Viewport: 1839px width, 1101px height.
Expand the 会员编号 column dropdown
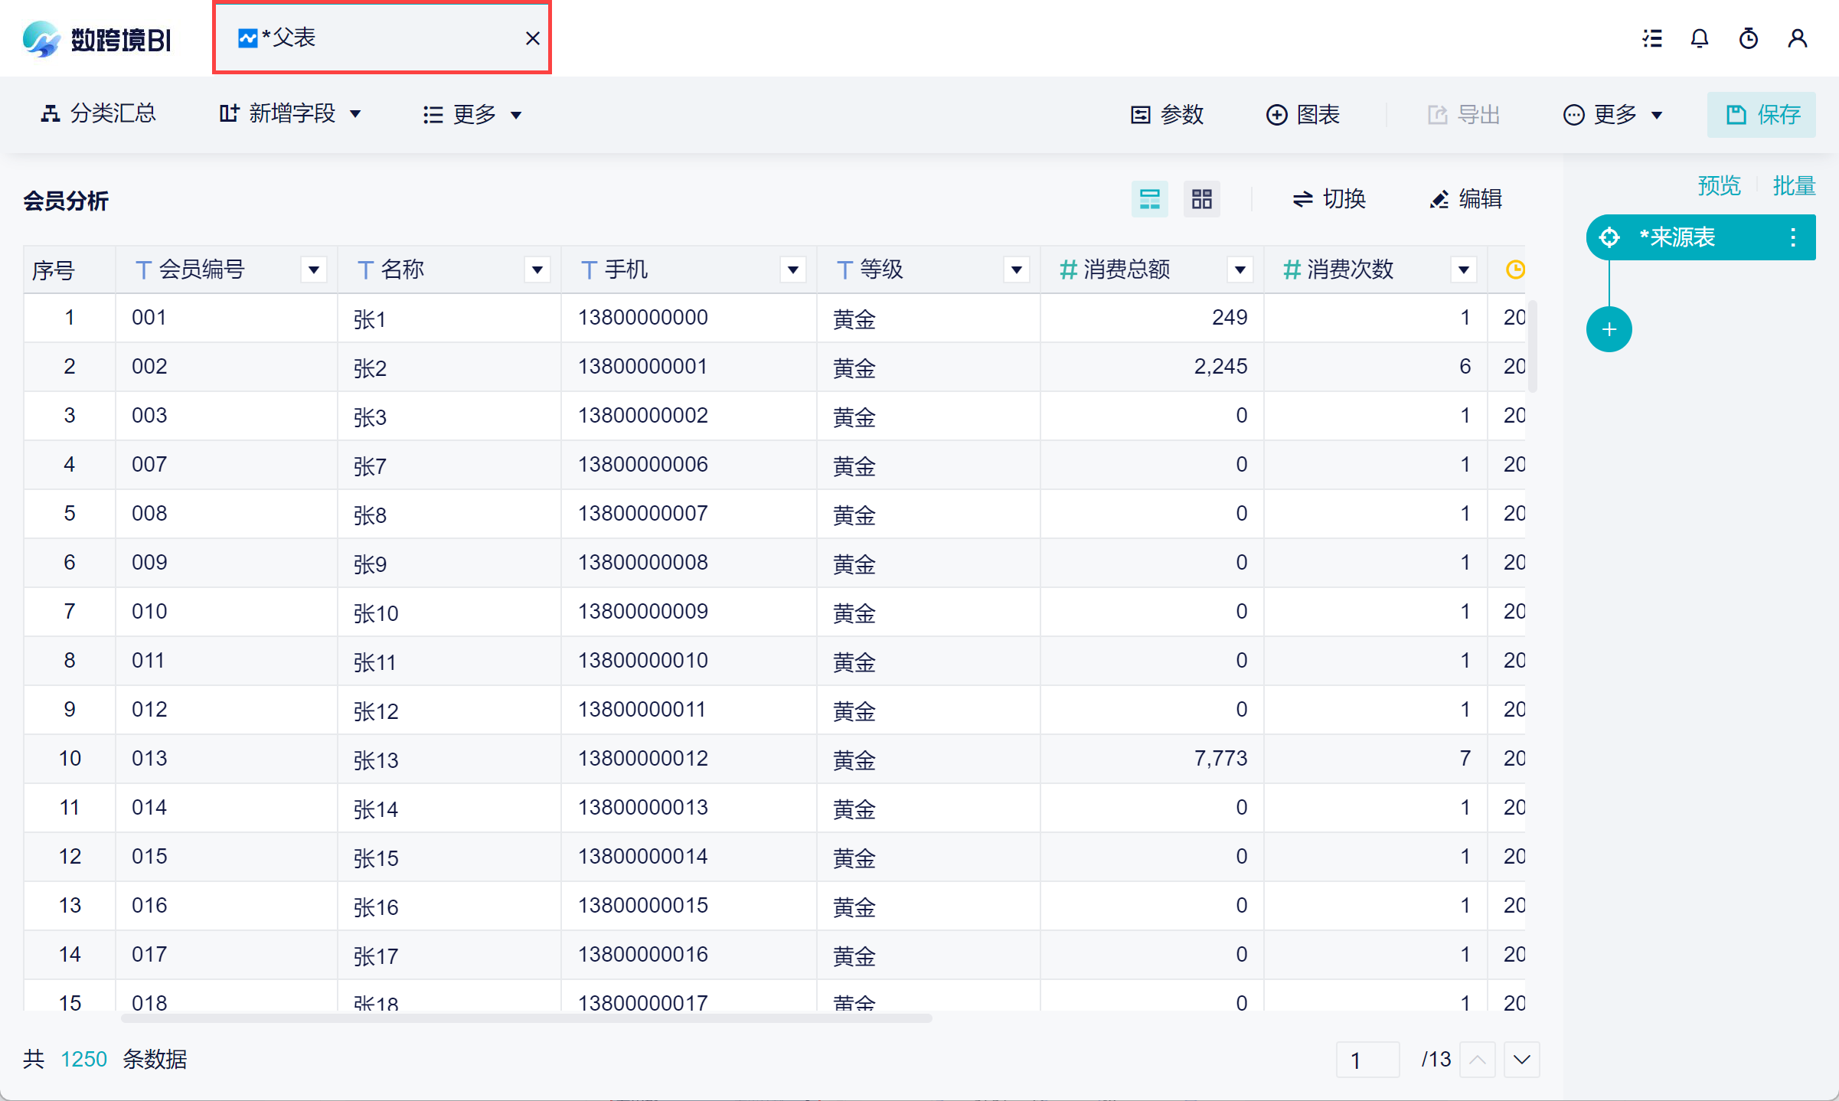(x=313, y=270)
